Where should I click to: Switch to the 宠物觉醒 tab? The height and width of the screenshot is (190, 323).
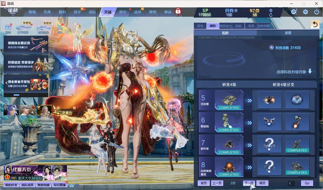coord(264,26)
